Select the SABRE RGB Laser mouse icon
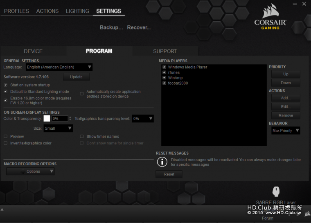Viewport: 311px width, 223px height. click(x=276, y=191)
